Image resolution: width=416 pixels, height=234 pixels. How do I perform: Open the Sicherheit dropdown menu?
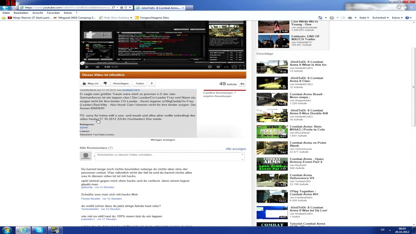pos(380,18)
